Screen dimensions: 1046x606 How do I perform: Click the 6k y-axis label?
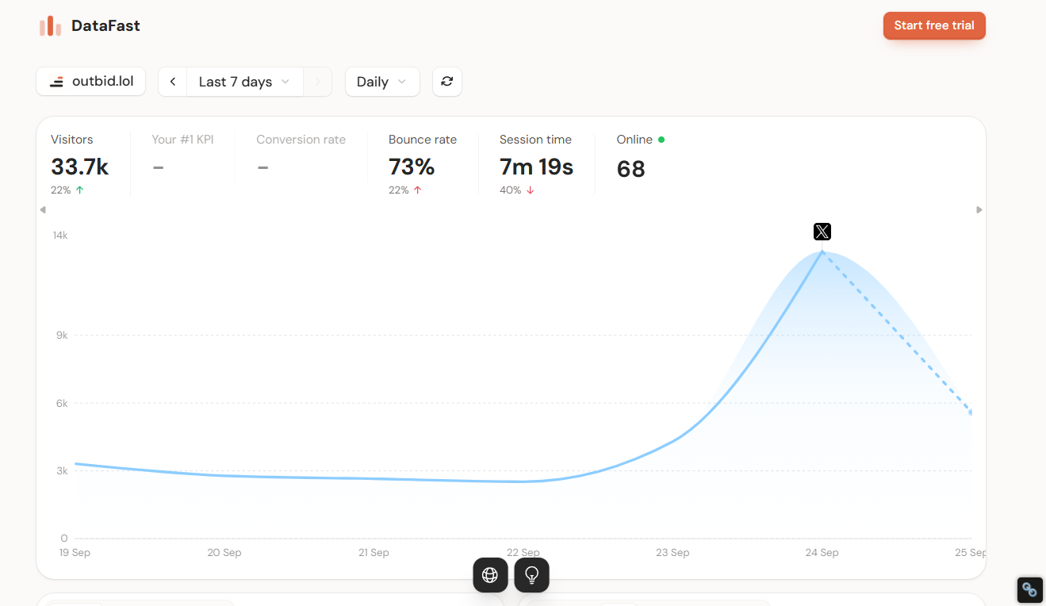coord(62,404)
